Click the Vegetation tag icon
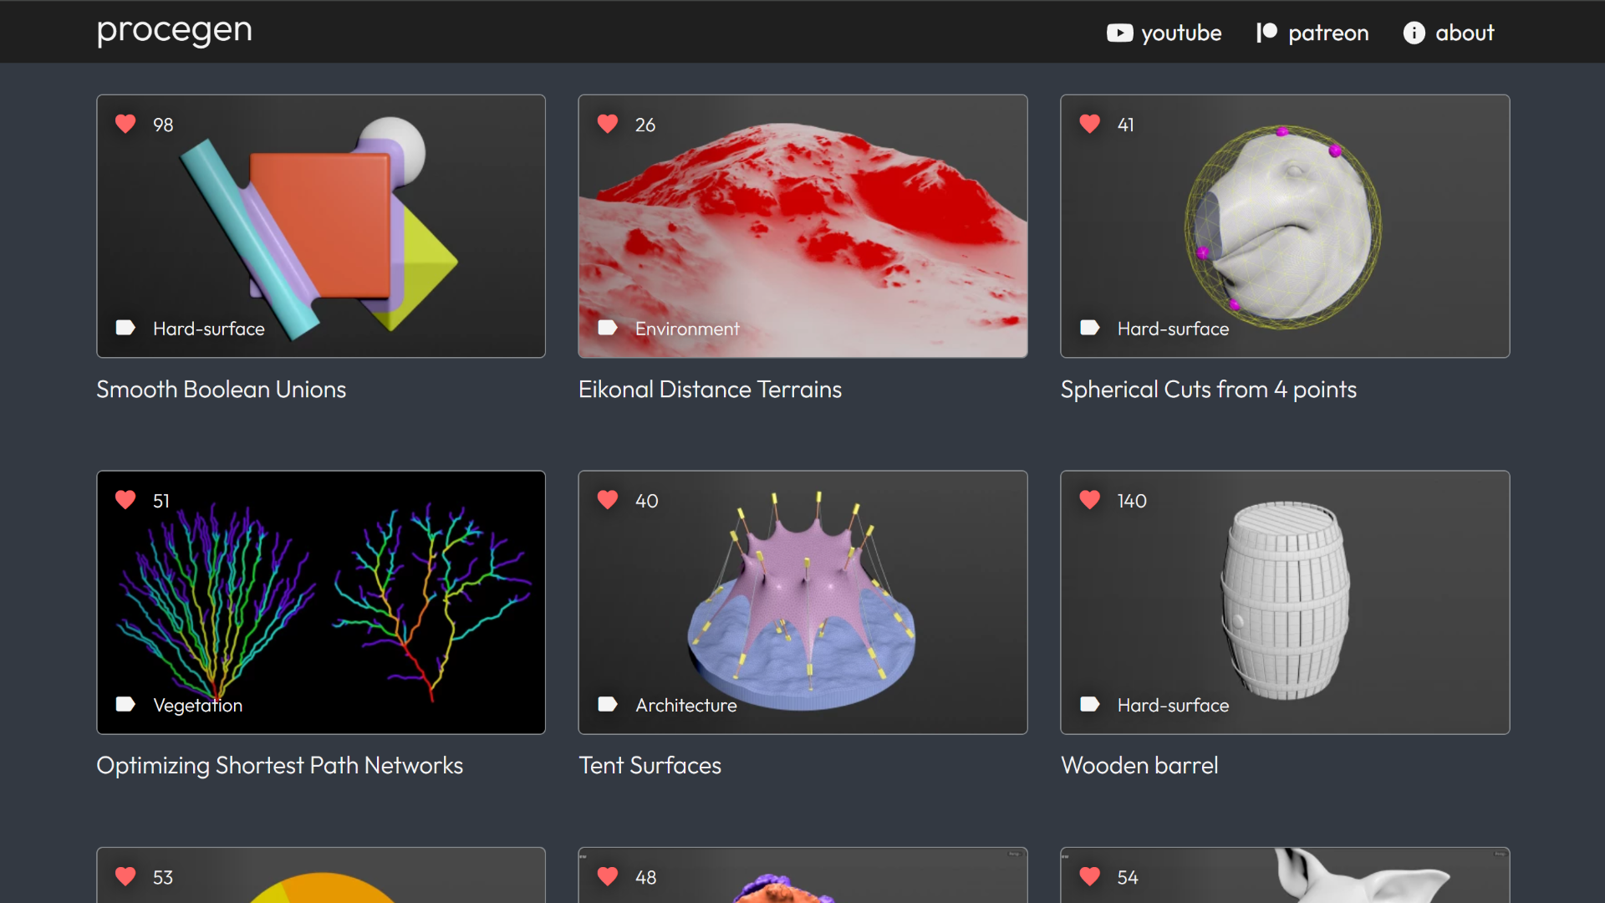Viewport: 1605px width, 903px height. pyautogui.click(x=125, y=704)
